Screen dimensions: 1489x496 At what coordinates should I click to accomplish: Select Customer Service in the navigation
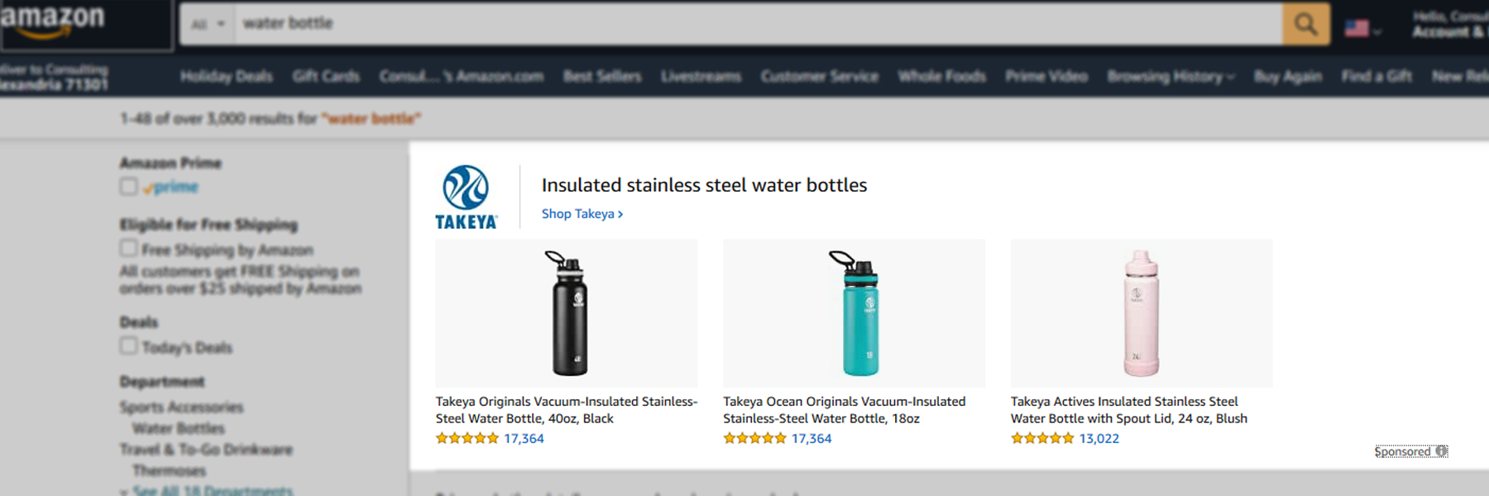tap(821, 76)
